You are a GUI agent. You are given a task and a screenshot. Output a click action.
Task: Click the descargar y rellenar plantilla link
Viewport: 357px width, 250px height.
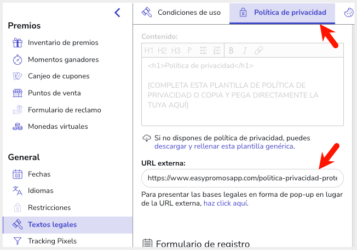(224, 146)
